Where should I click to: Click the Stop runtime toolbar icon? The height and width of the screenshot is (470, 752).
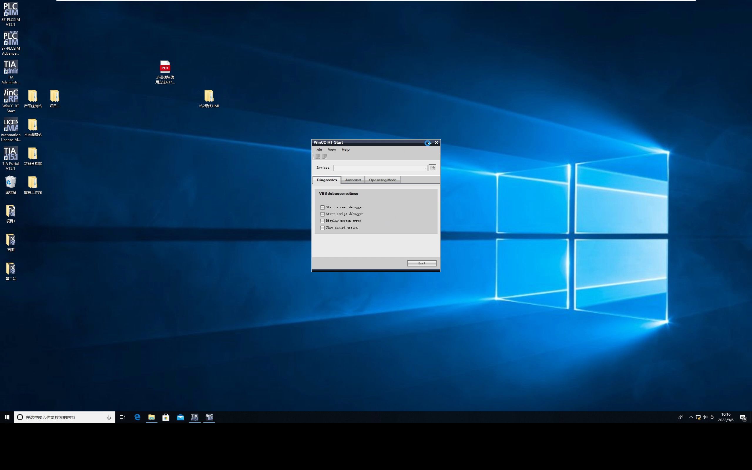[x=324, y=157]
